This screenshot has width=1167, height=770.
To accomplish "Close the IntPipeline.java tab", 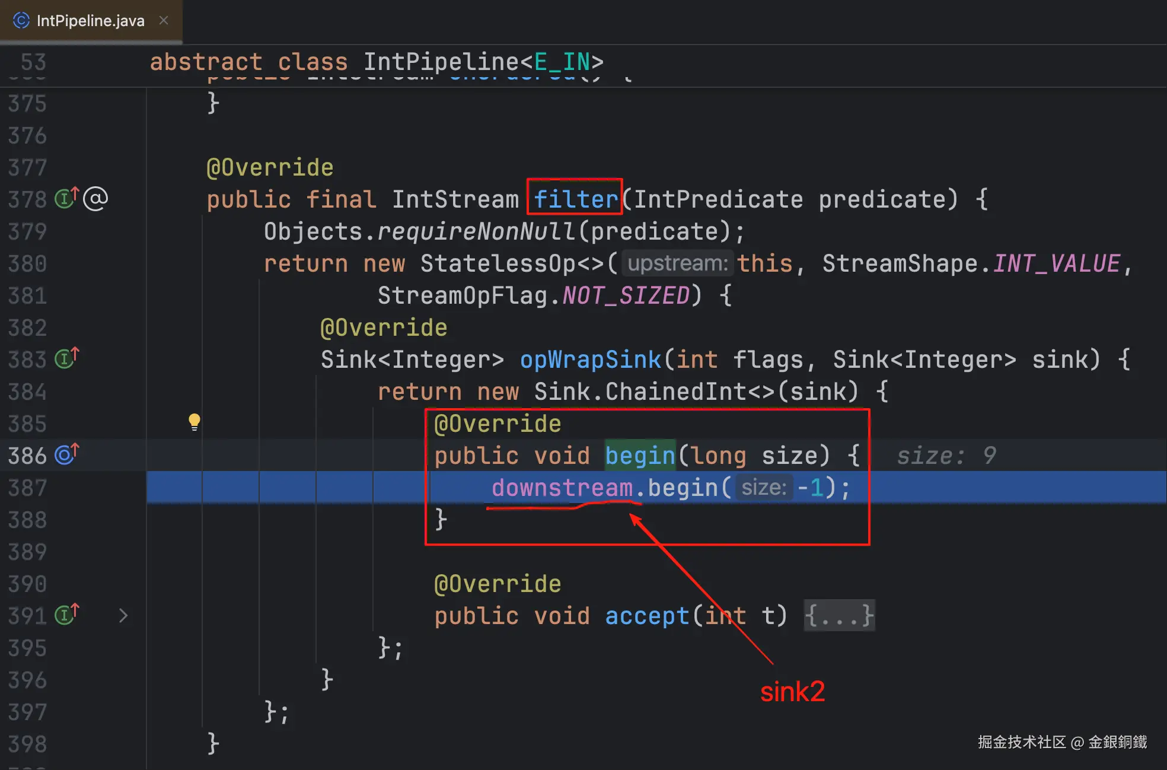I will pyautogui.click(x=164, y=21).
